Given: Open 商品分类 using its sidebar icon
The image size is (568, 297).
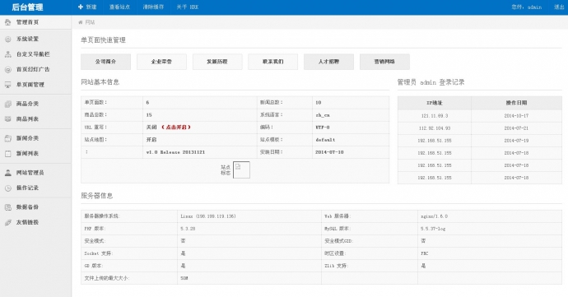Looking at the screenshot, I should 8,104.
